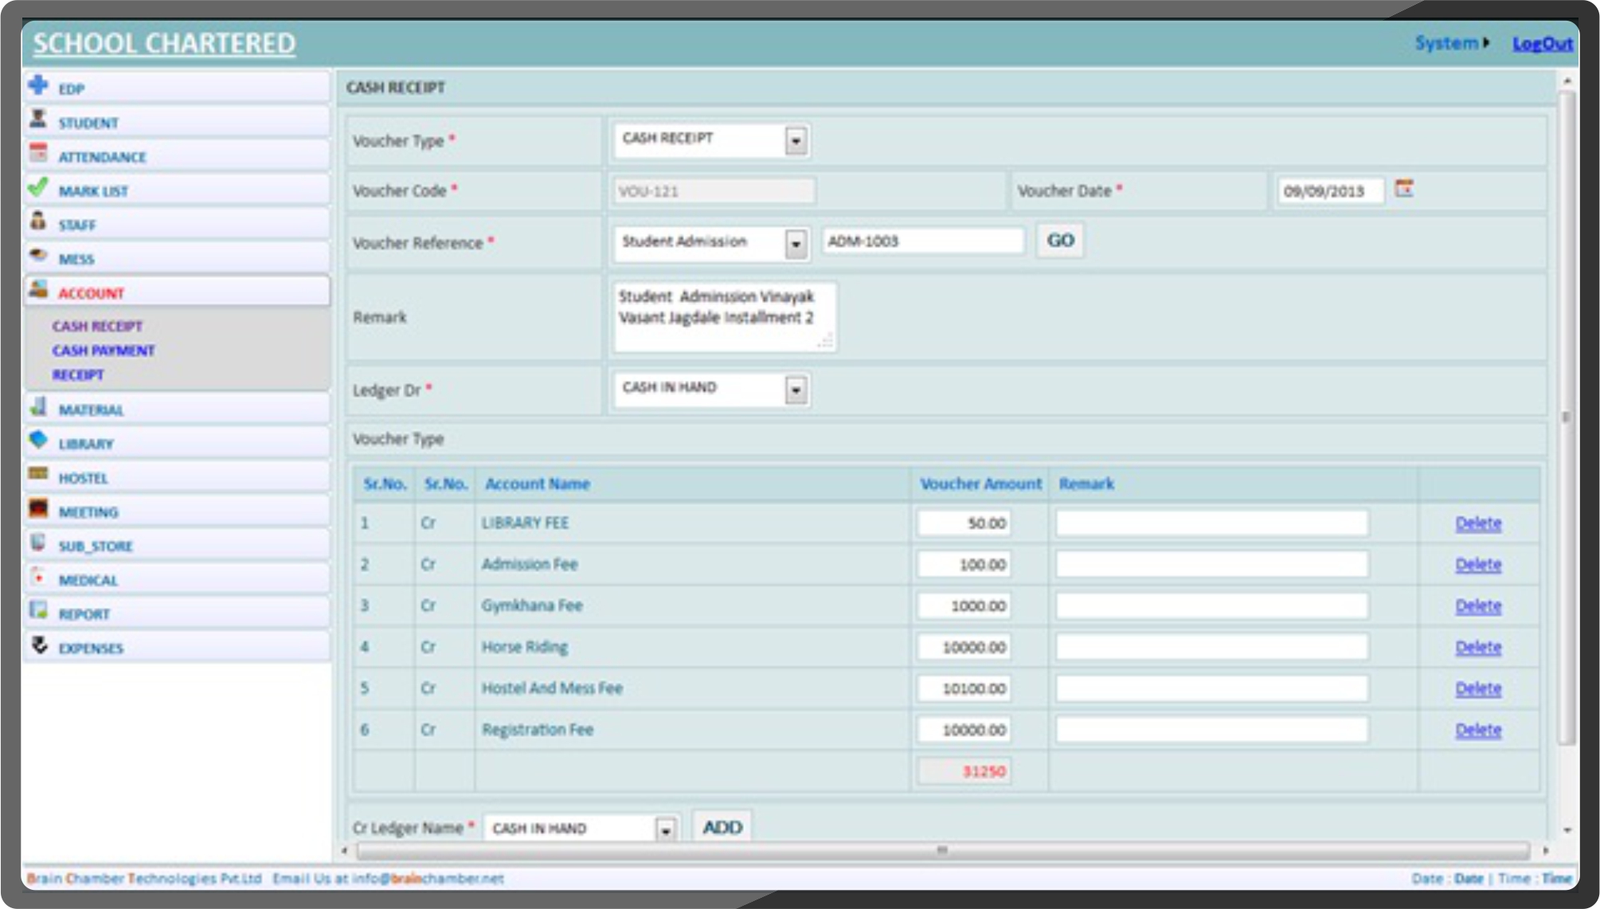Click the HOSTEL icon in sidebar
The height and width of the screenshot is (909, 1600).
pos(37,474)
